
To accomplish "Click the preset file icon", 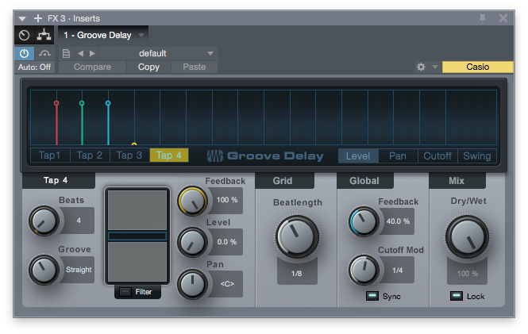I will point(66,53).
